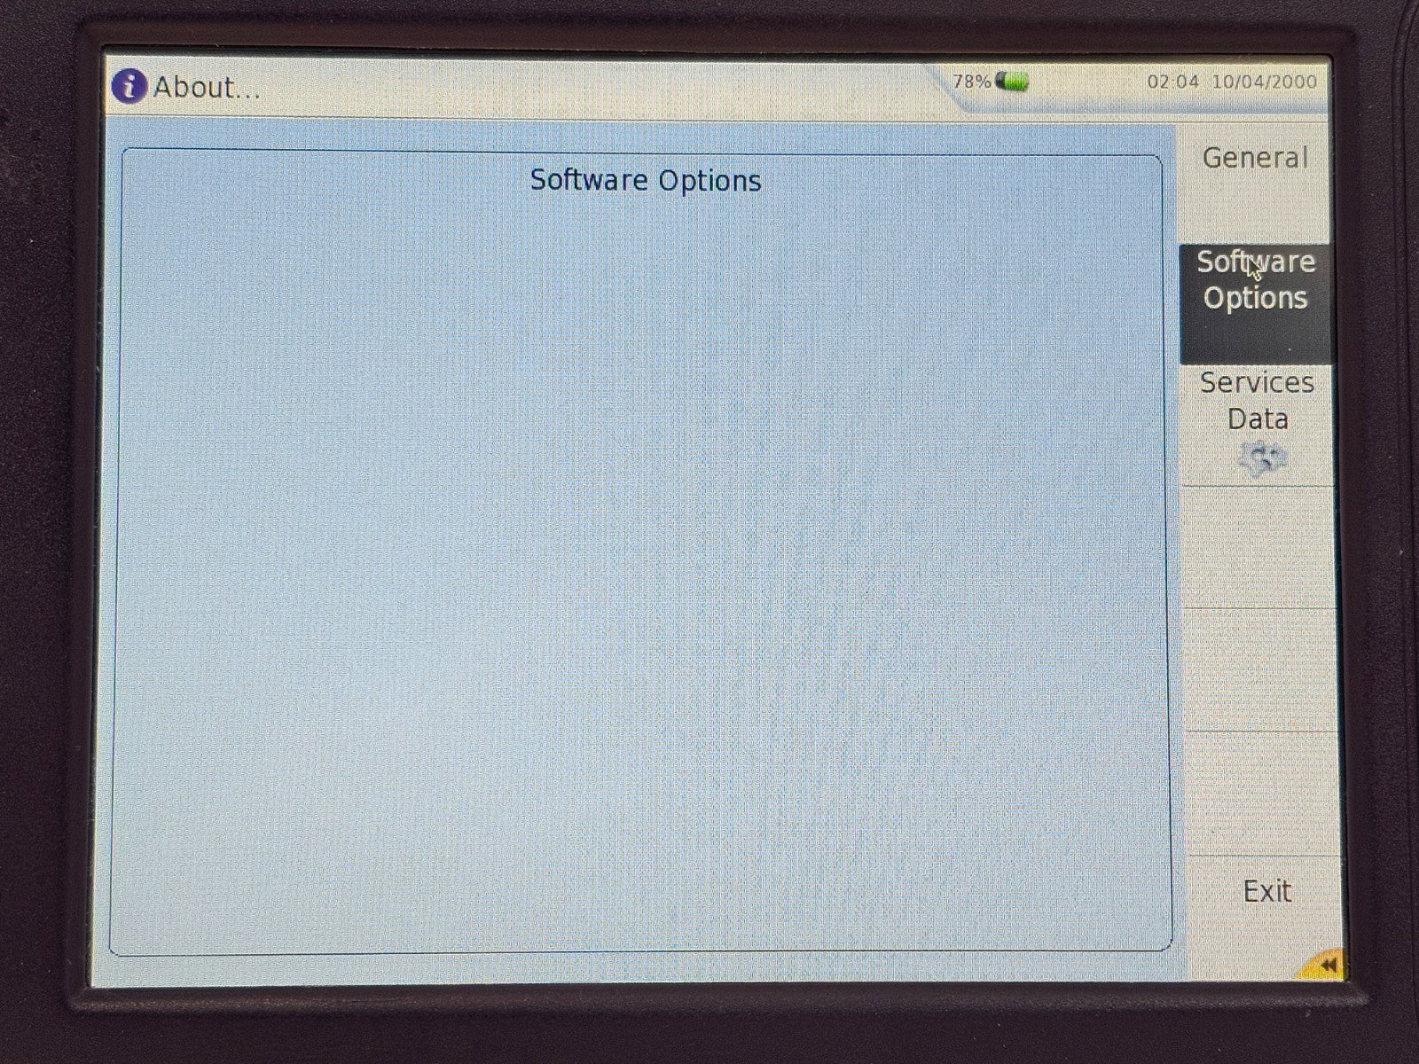Click the word Data in Services Data

tap(1258, 419)
